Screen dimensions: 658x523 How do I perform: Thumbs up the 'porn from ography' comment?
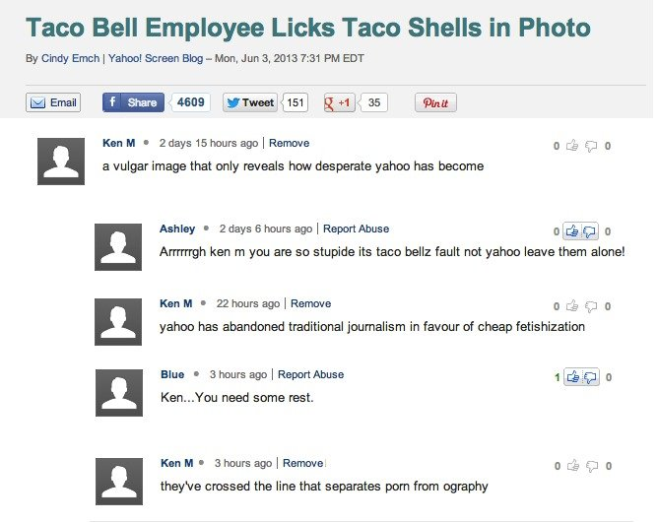(x=571, y=466)
